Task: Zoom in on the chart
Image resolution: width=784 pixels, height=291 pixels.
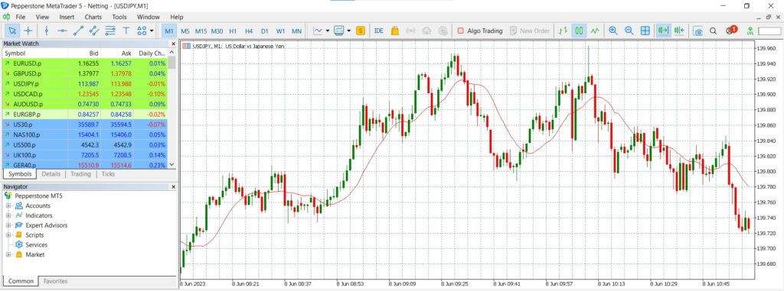Action: 613,31
